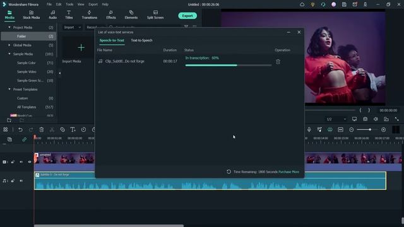Delete the Clip_Subtitl transcription task
404x227 pixels.
(x=278, y=62)
